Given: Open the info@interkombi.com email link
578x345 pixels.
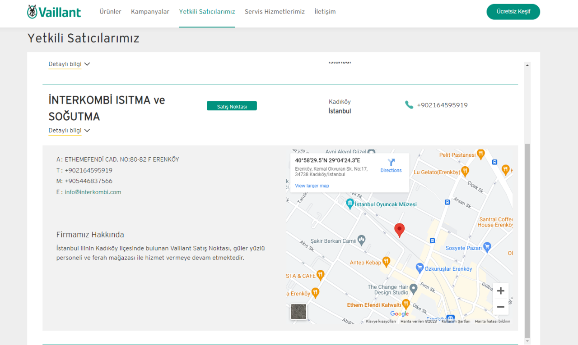Looking at the screenshot, I should (x=93, y=191).
